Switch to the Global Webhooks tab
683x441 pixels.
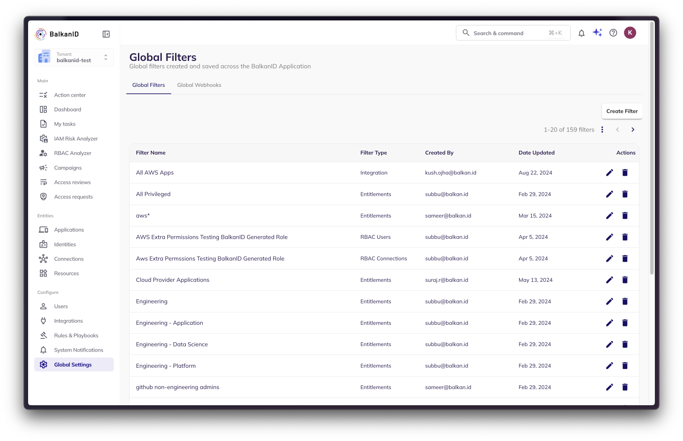(199, 85)
